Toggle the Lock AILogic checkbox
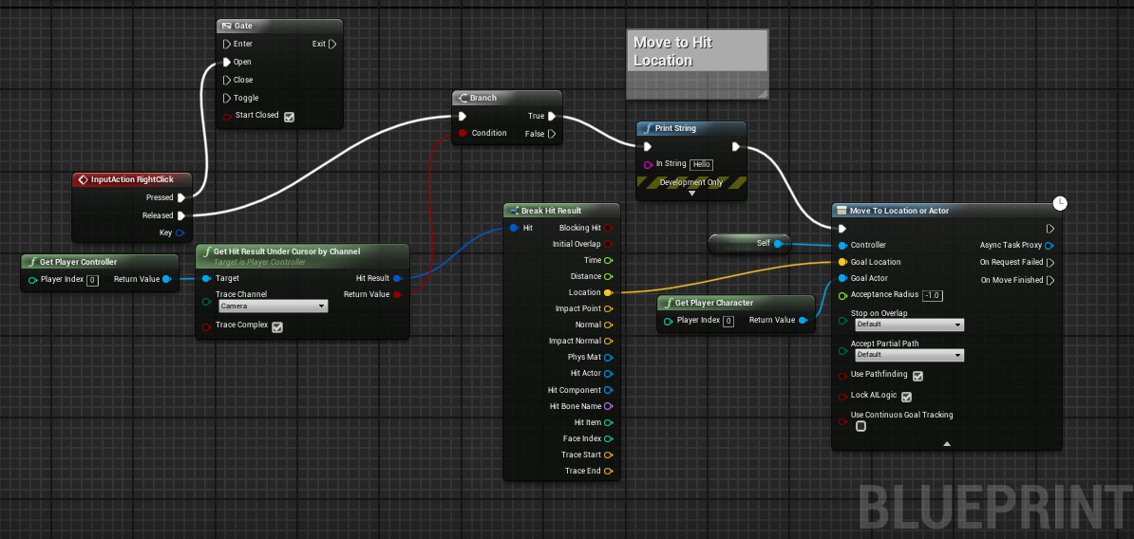Image resolution: width=1134 pixels, height=539 pixels. (x=907, y=398)
